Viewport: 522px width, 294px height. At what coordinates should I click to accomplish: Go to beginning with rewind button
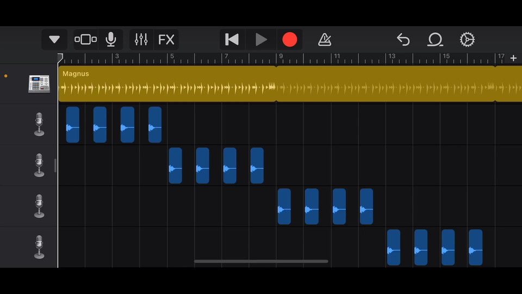[x=232, y=40]
